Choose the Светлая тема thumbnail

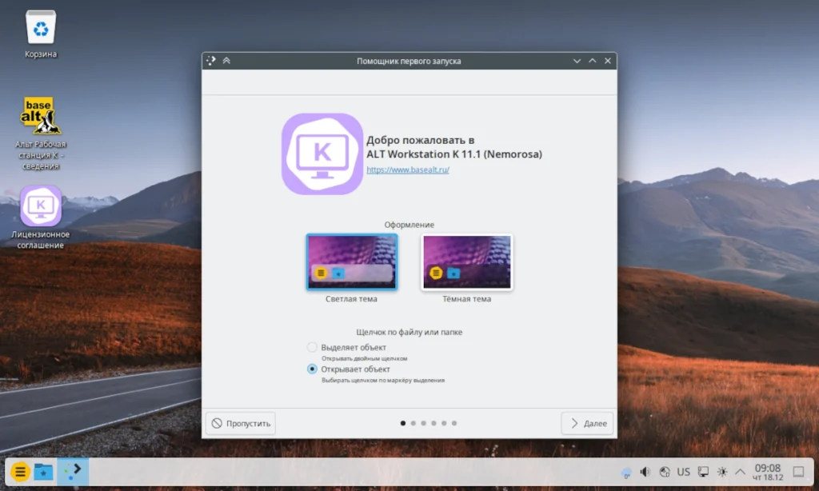352,261
